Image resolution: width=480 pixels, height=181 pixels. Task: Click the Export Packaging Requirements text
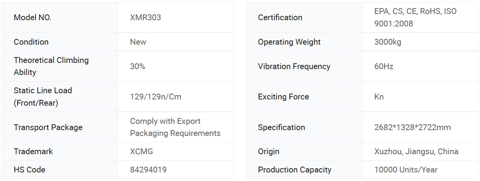(x=175, y=127)
